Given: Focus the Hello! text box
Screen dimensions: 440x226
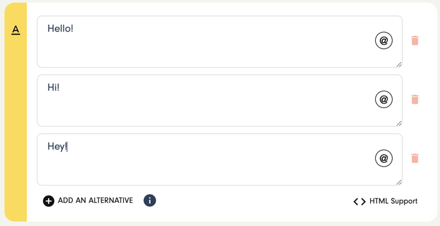Looking at the screenshot, I should click(x=220, y=42).
